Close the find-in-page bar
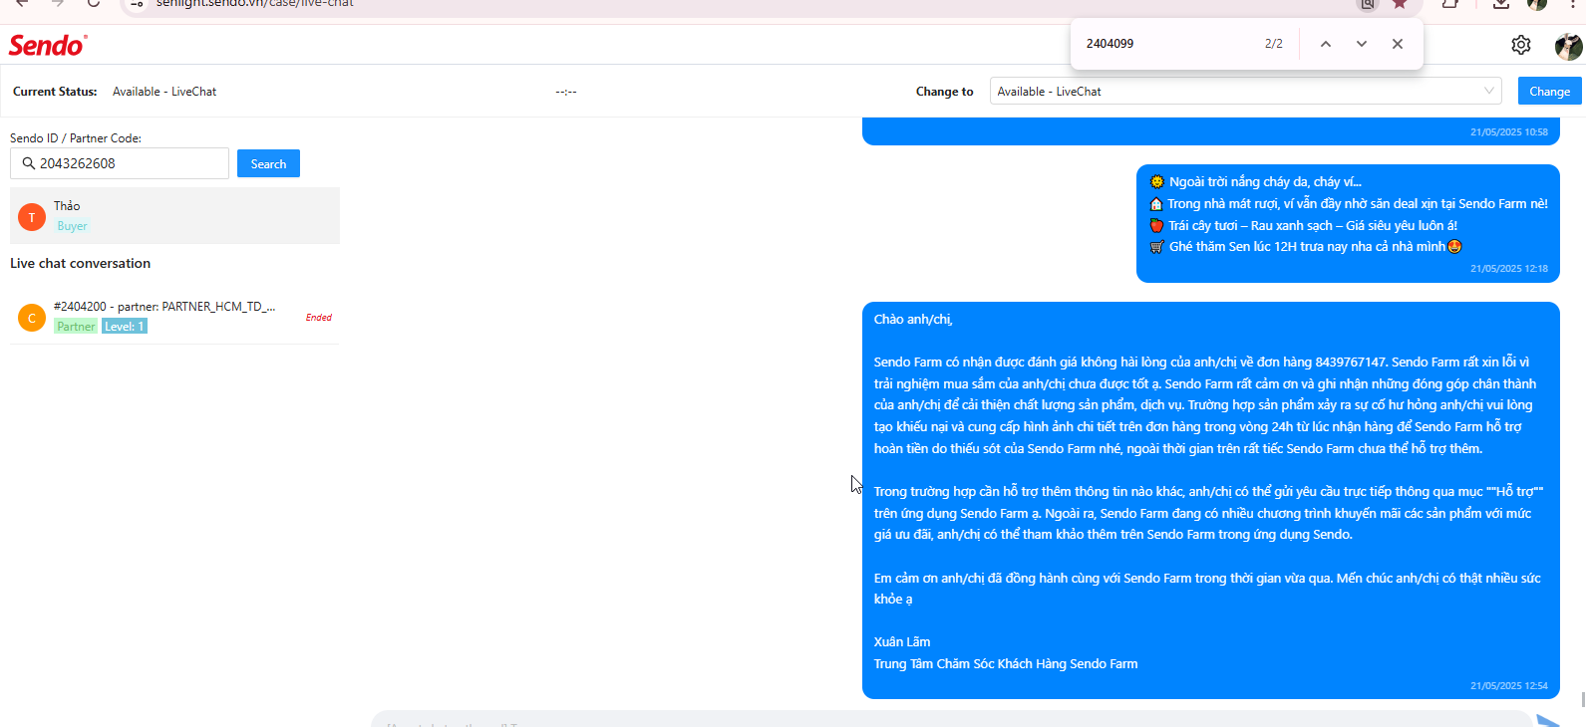 1398,44
